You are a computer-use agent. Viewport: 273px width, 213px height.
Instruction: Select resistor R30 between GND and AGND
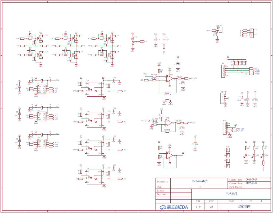point(167,100)
